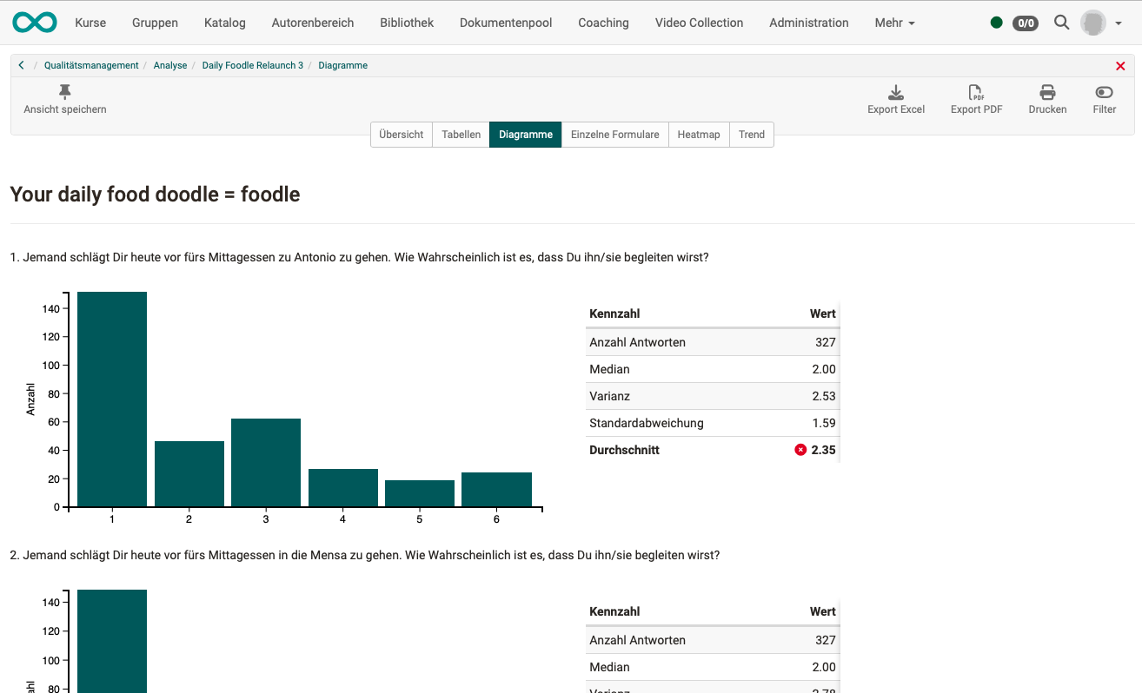Click the green online status indicator
This screenshot has height=693, width=1142.
coord(996,23)
